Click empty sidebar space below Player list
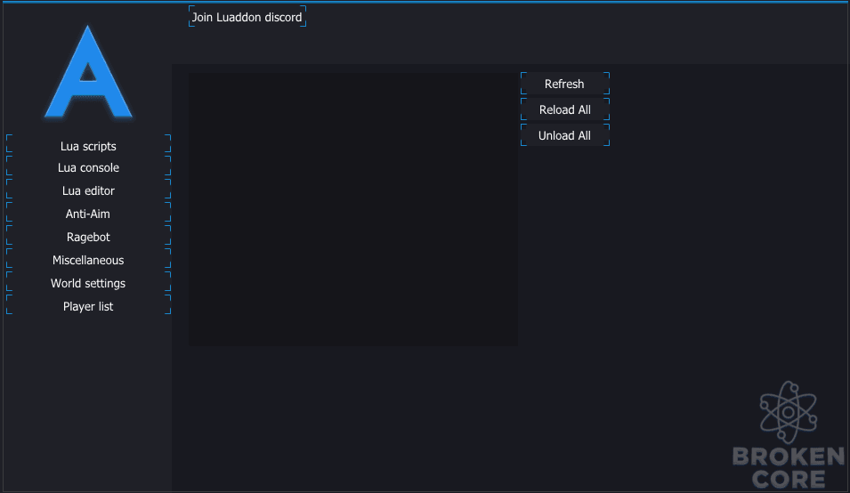 (88, 401)
